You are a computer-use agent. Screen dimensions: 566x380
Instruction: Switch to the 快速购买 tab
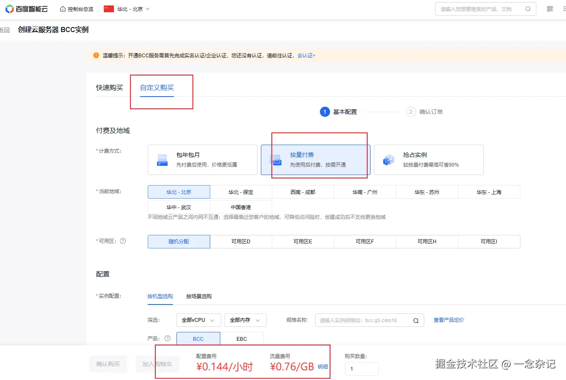(x=109, y=88)
